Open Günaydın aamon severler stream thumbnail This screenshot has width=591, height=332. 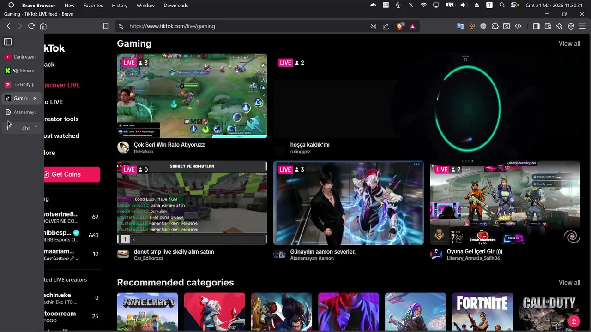coord(349,203)
